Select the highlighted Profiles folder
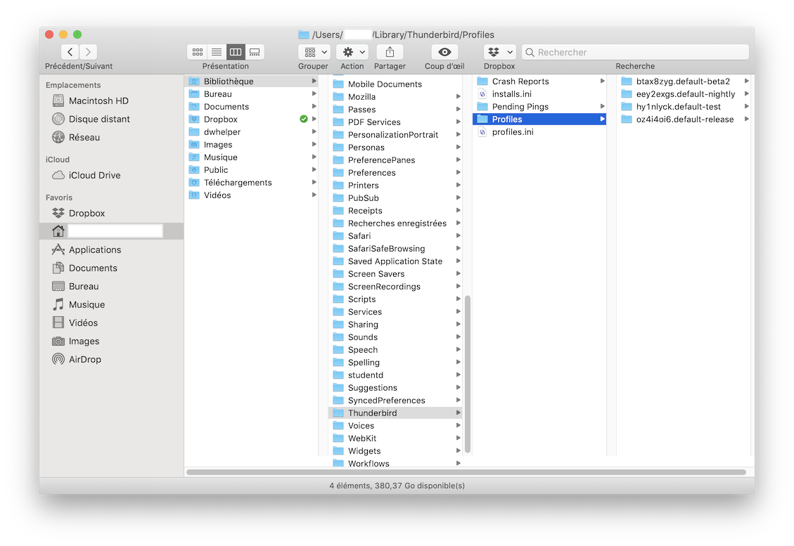794x546 pixels. [x=539, y=119]
